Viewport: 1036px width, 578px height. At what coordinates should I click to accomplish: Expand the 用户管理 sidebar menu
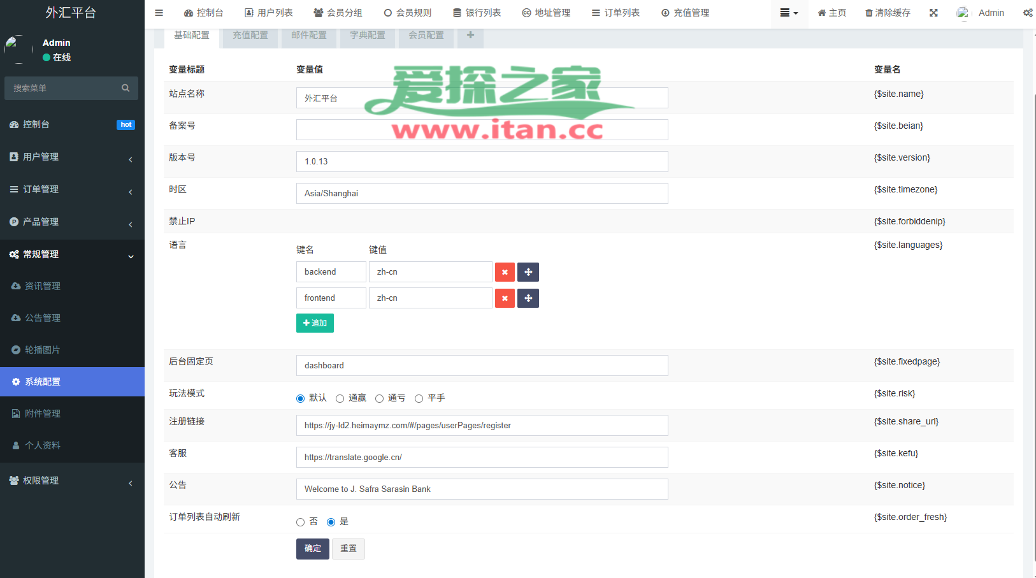point(72,157)
